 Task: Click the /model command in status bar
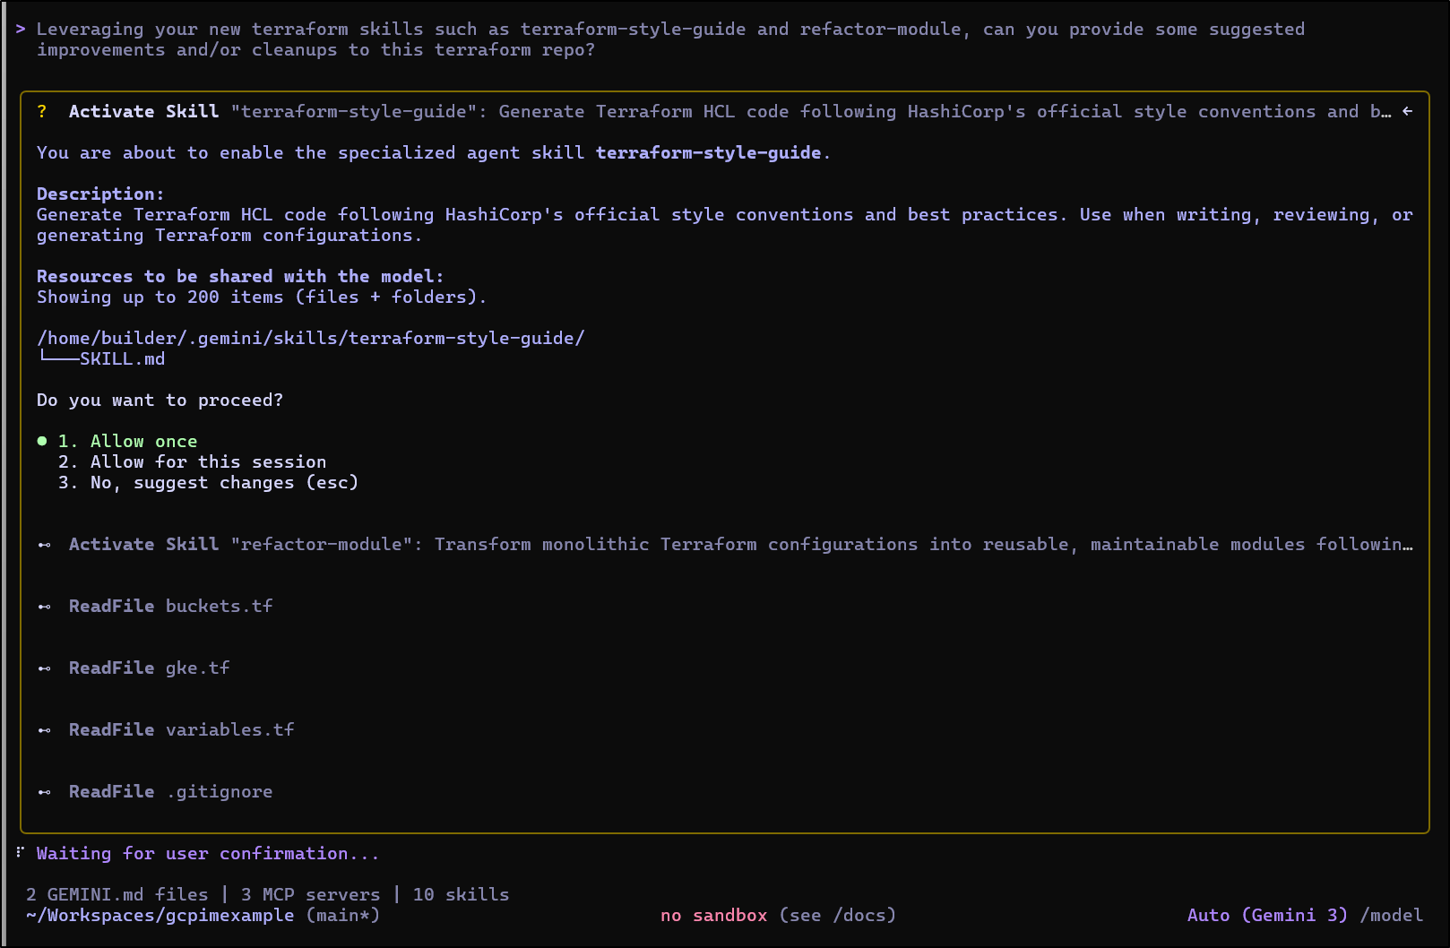(x=1391, y=916)
